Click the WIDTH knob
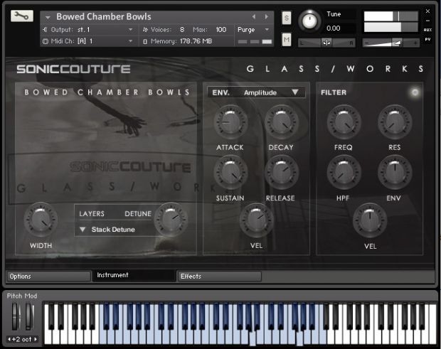Image resolution: width=441 pixels, height=349 pixels. coord(41,219)
